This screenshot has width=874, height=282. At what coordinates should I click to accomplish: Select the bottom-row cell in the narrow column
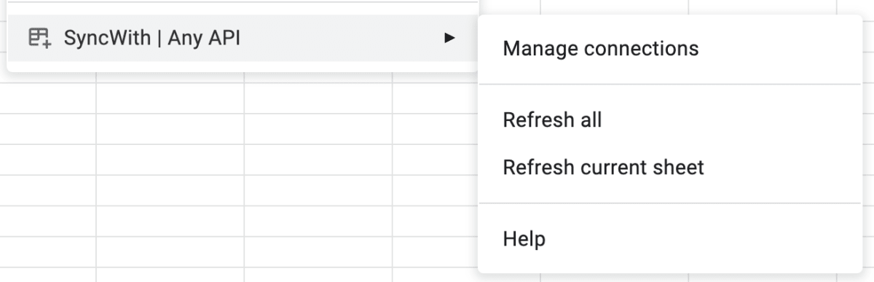click(48, 275)
